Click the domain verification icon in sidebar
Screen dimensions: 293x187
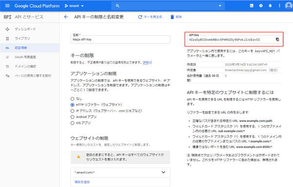(7, 66)
